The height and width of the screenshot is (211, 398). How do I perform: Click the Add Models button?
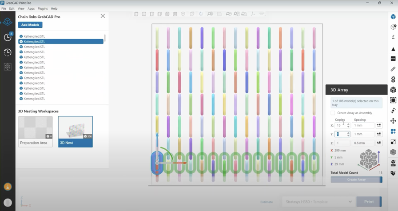pyautogui.click(x=30, y=25)
